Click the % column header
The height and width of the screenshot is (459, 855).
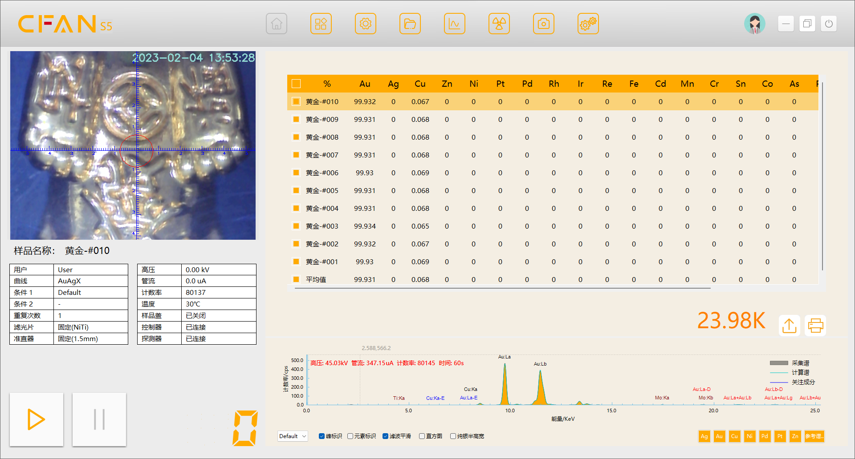click(327, 84)
